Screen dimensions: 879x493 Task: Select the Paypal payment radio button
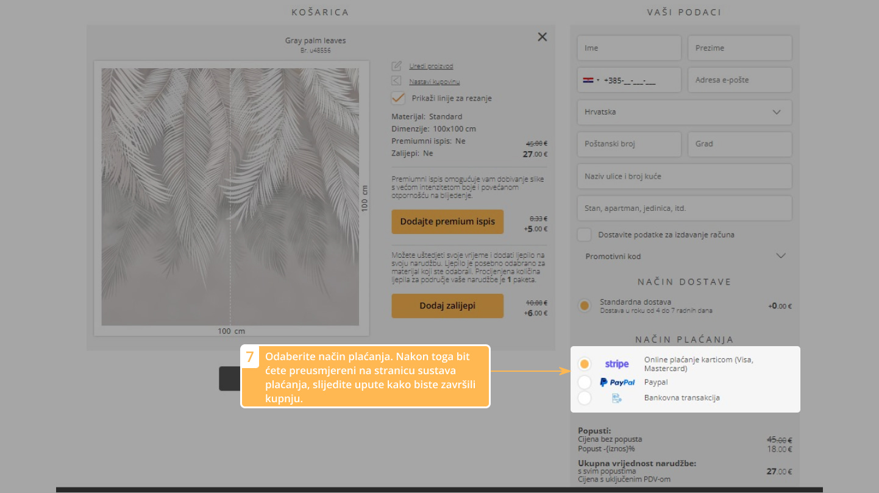[x=584, y=382]
